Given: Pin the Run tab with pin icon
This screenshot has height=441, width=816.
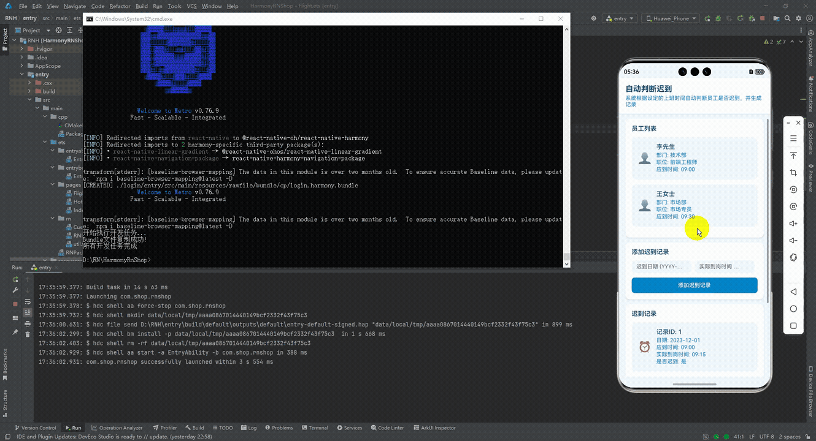Looking at the screenshot, I should (x=15, y=332).
